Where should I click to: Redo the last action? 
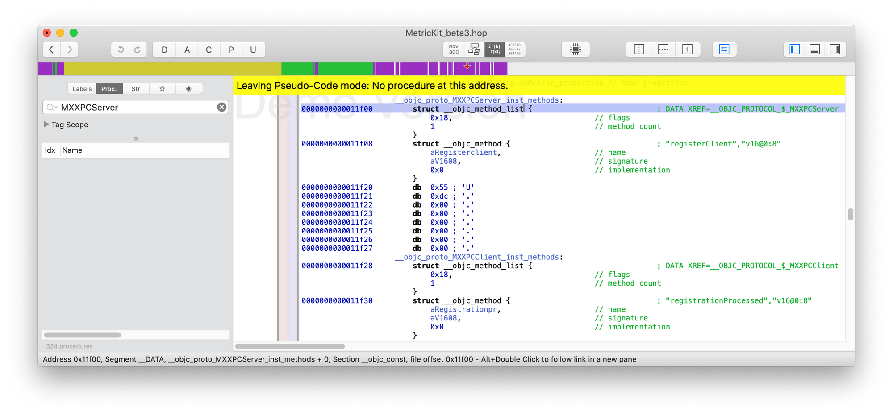pos(138,50)
